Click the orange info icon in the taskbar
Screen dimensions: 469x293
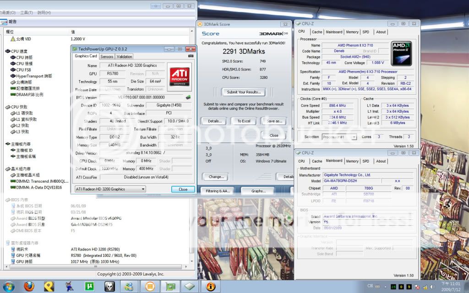pyautogui.click(x=211, y=287)
